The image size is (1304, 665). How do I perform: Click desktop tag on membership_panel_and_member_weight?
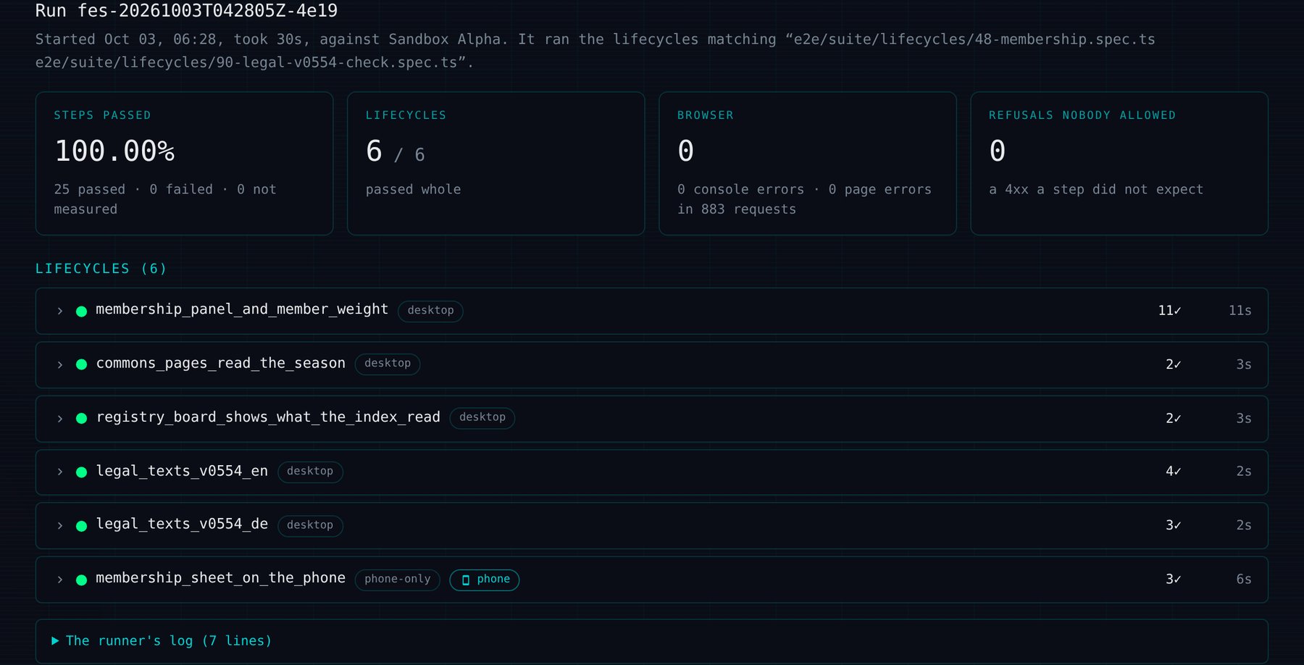(x=430, y=311)
